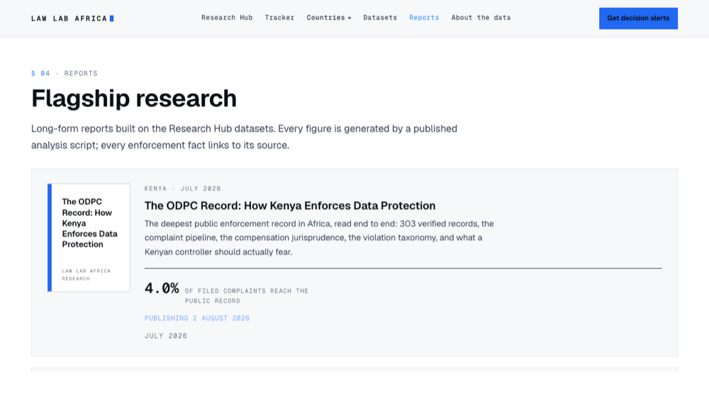Click the report description paragraph
This screenshot has height=420, width=709.
319,237
